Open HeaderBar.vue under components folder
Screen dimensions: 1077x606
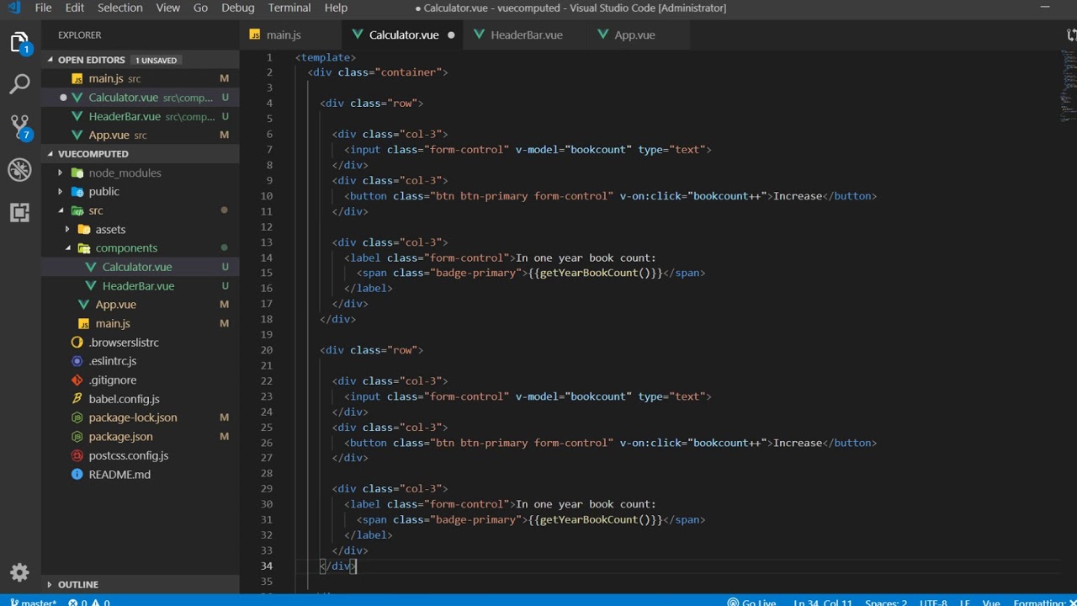coord(141,286)
